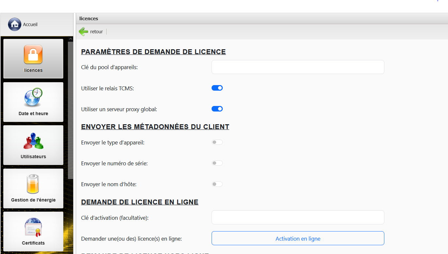Open the Certificats icon
Image resolution: width=448 pixels, height=254 pixels.
(33, 227)
